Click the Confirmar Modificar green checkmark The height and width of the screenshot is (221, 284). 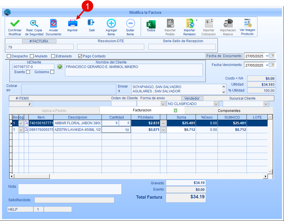click(15, 23)
